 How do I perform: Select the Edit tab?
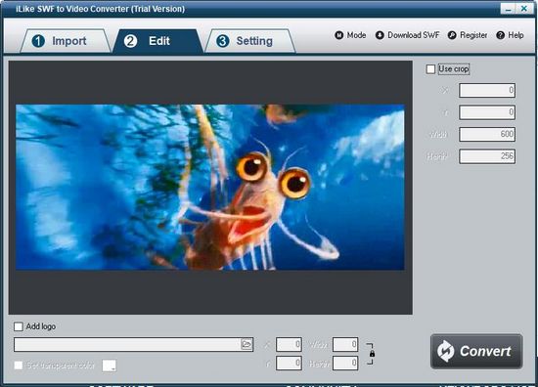pyautogui.click(x=157, y=41)
